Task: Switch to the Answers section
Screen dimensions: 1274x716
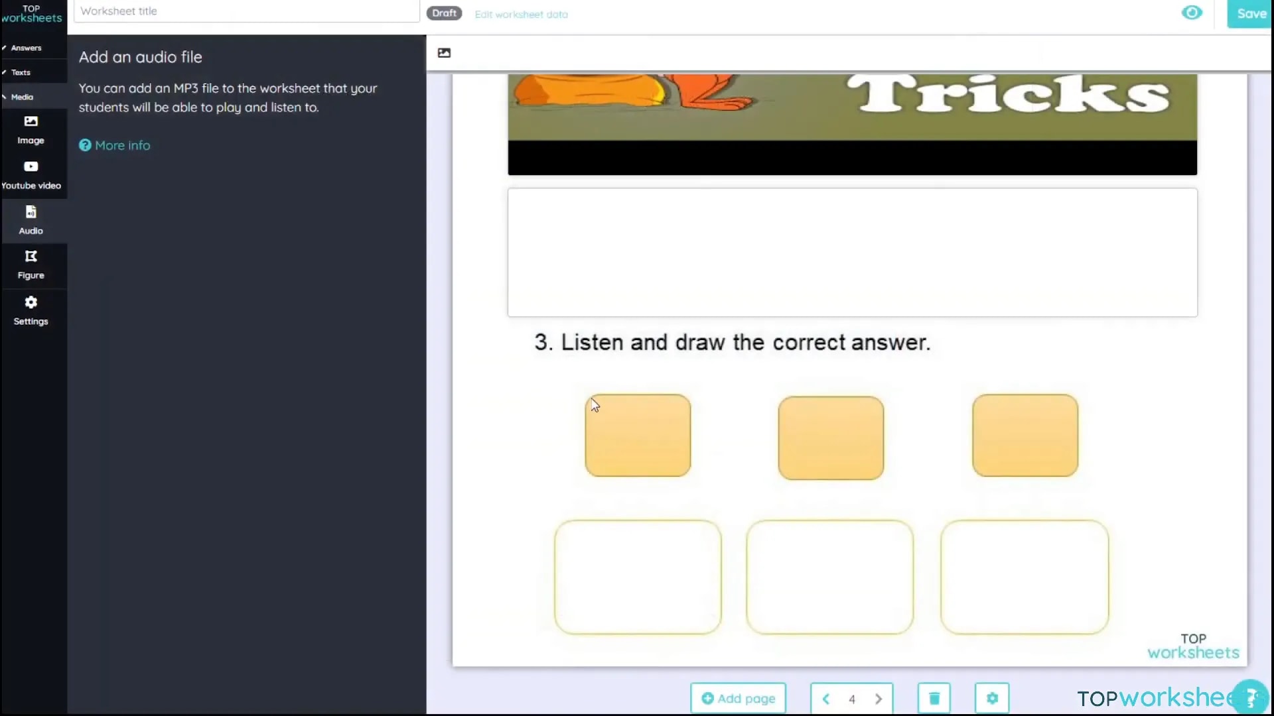Action: [25, 47]
